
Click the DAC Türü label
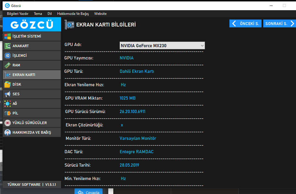74,152
